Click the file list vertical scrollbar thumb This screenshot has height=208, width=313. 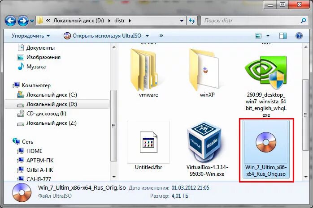306,115
